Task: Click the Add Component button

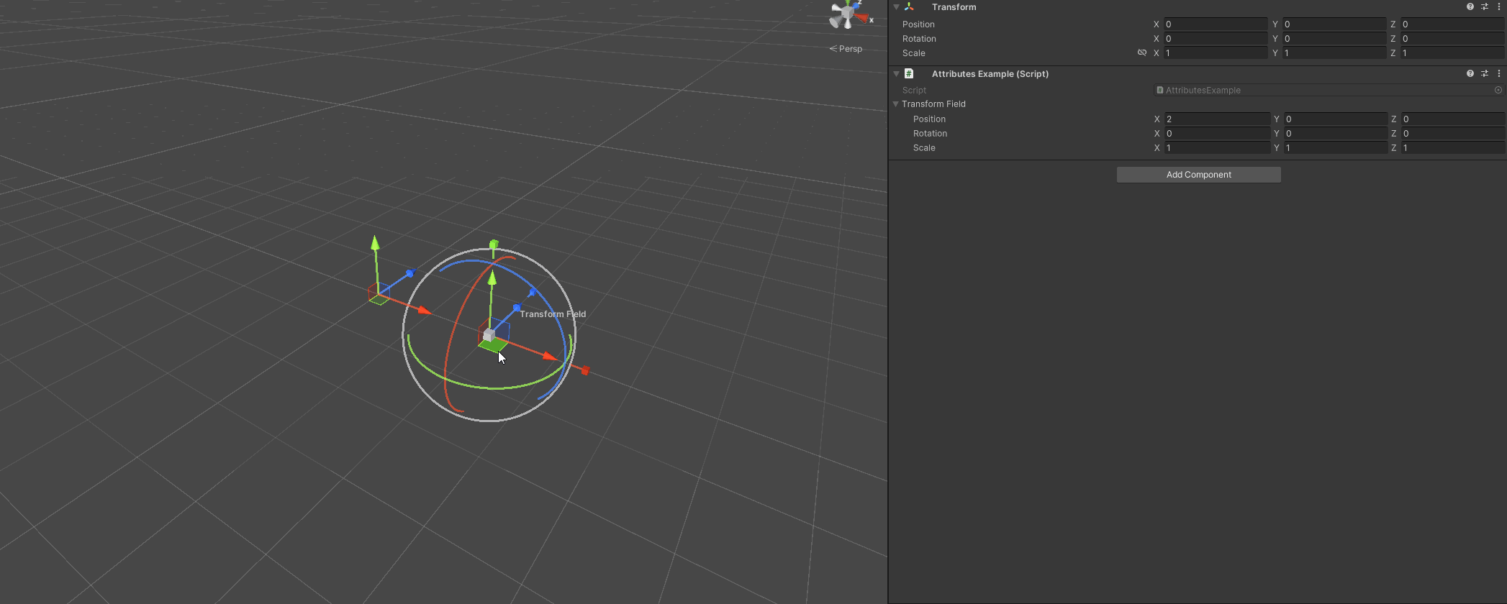Action: (x=1199, y=175)
